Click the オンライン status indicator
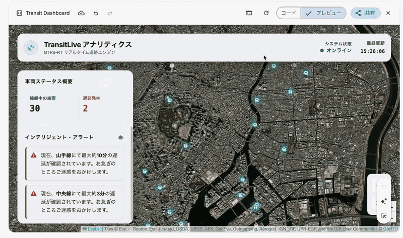This screenshot has height=238, width=403. pyautogui.click(x=336, y=50)
